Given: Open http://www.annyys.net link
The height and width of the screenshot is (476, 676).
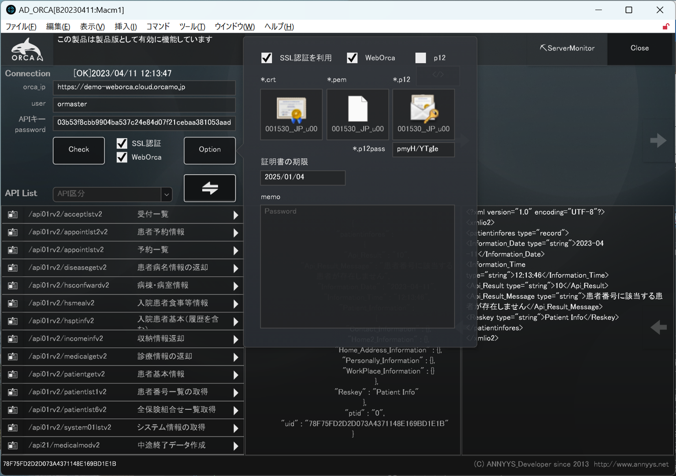Looking at the screenshot, I should (x=631, y=464).
